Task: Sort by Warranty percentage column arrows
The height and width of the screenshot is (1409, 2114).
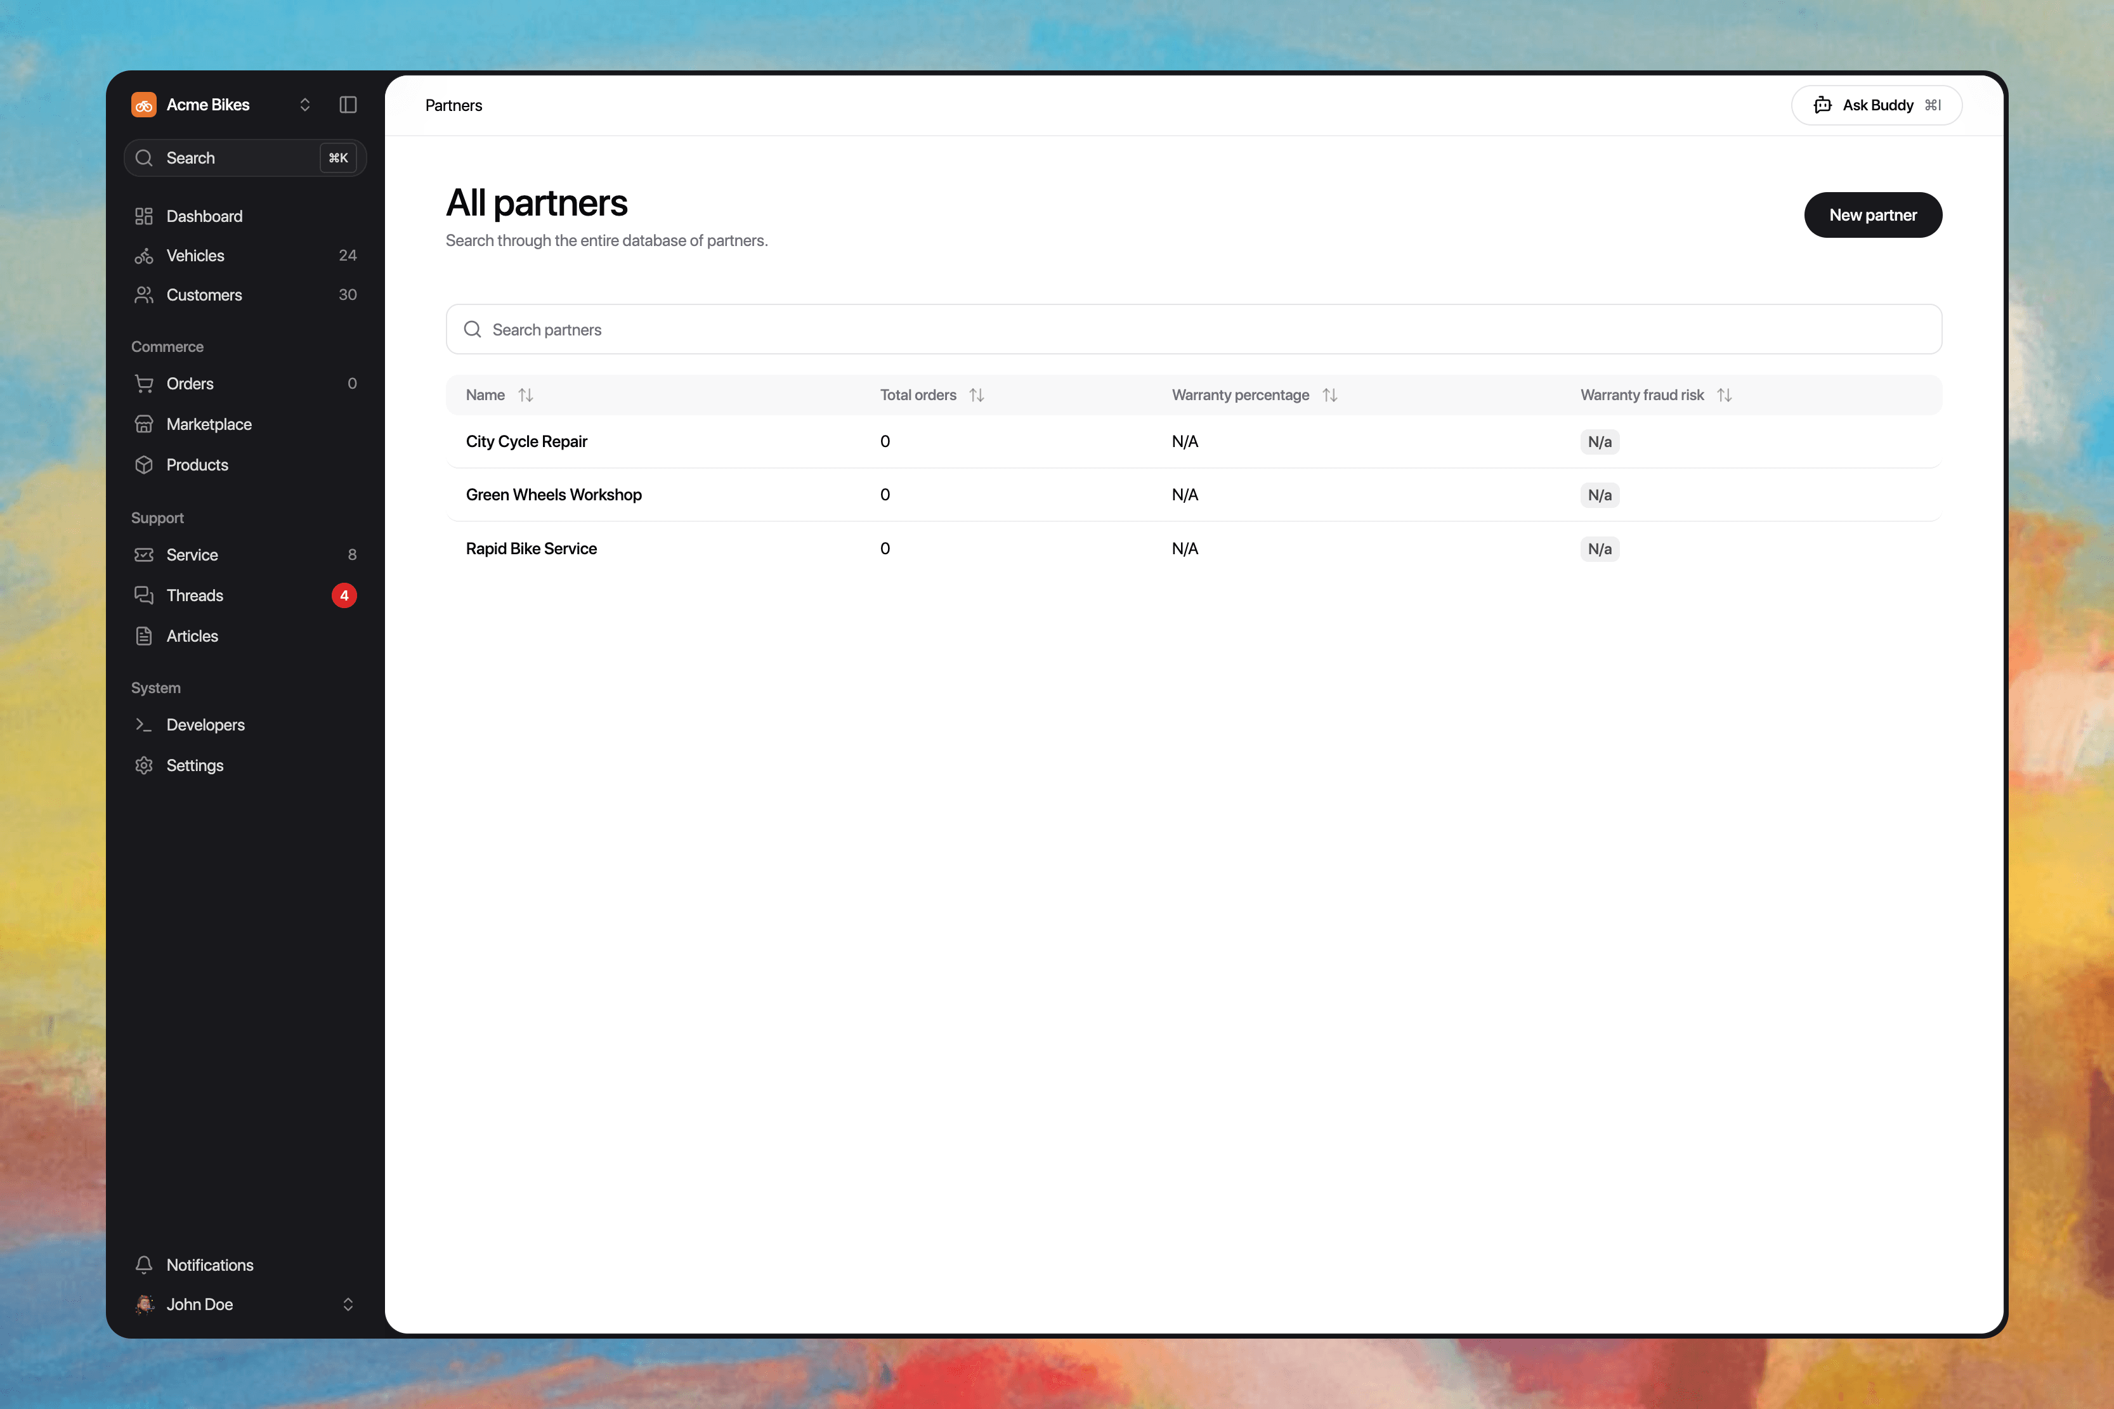Action: pyautogui.click(x=1330, y=396)
